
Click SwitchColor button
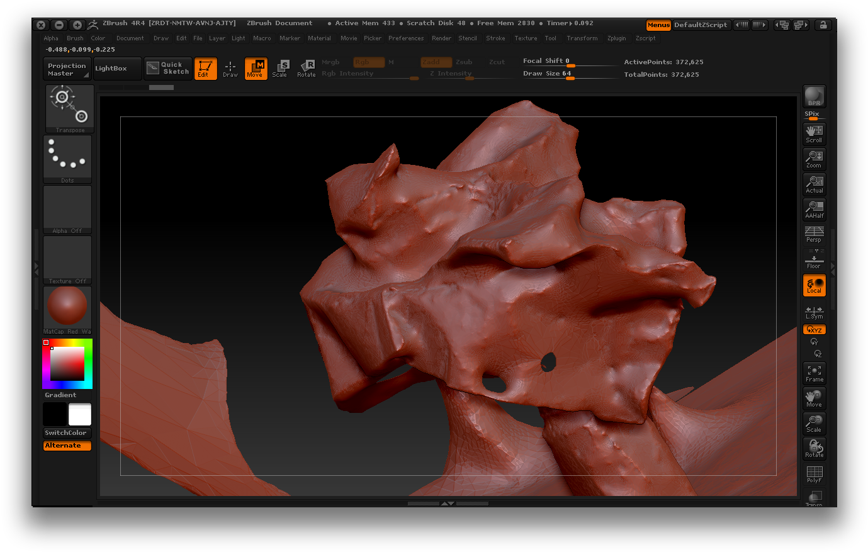point(67,433)
